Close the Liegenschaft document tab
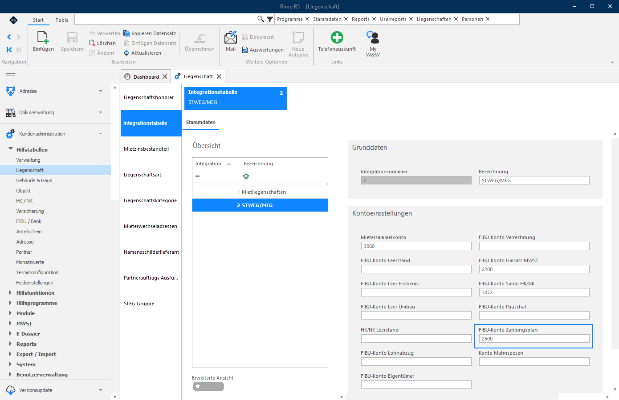This screenshot has height=400, width=619. tap(219, 76)
